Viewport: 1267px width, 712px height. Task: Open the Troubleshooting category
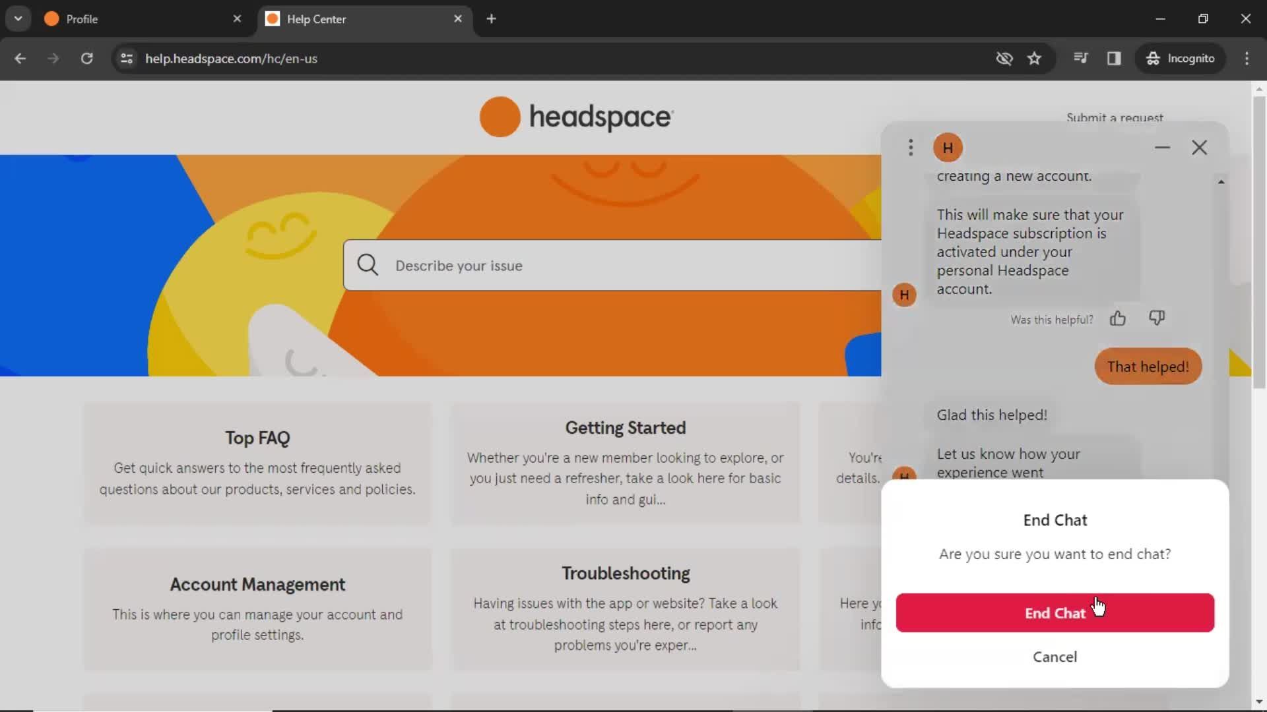coord(625,609)
